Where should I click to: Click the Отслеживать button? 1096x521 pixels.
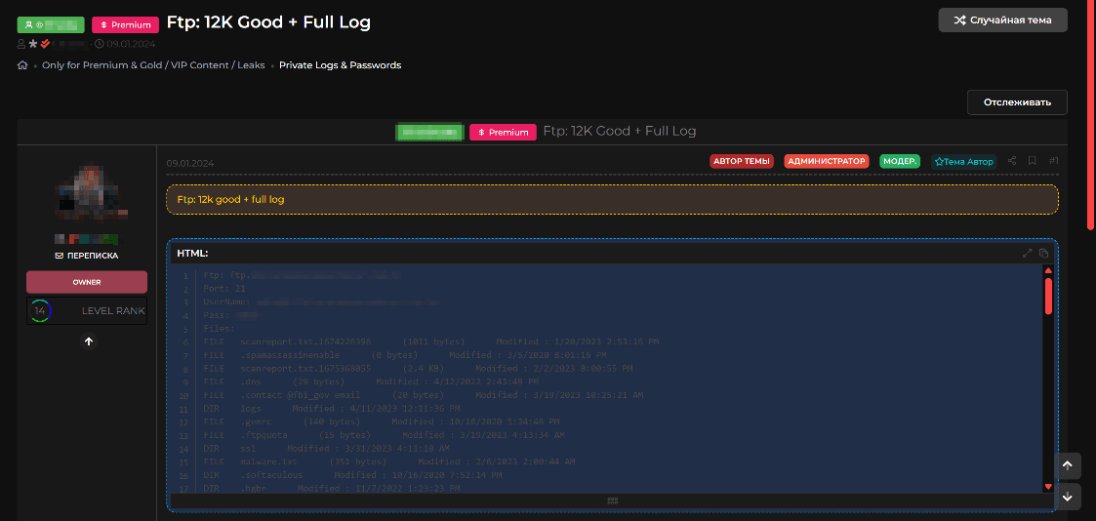click(1016, 102)
